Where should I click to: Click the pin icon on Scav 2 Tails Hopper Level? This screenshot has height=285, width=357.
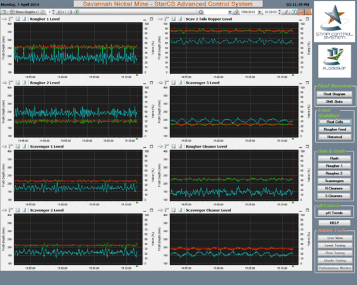160,19
